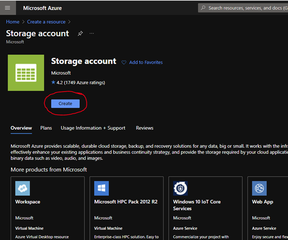The image size is (288, 240).
Task: Open the Workspace product card title
Action: tap(28, 202)
